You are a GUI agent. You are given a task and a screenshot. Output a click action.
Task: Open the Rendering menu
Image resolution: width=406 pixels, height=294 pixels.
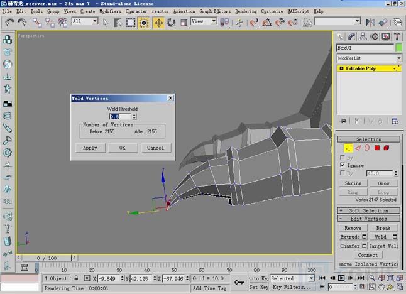pos(246,11)
